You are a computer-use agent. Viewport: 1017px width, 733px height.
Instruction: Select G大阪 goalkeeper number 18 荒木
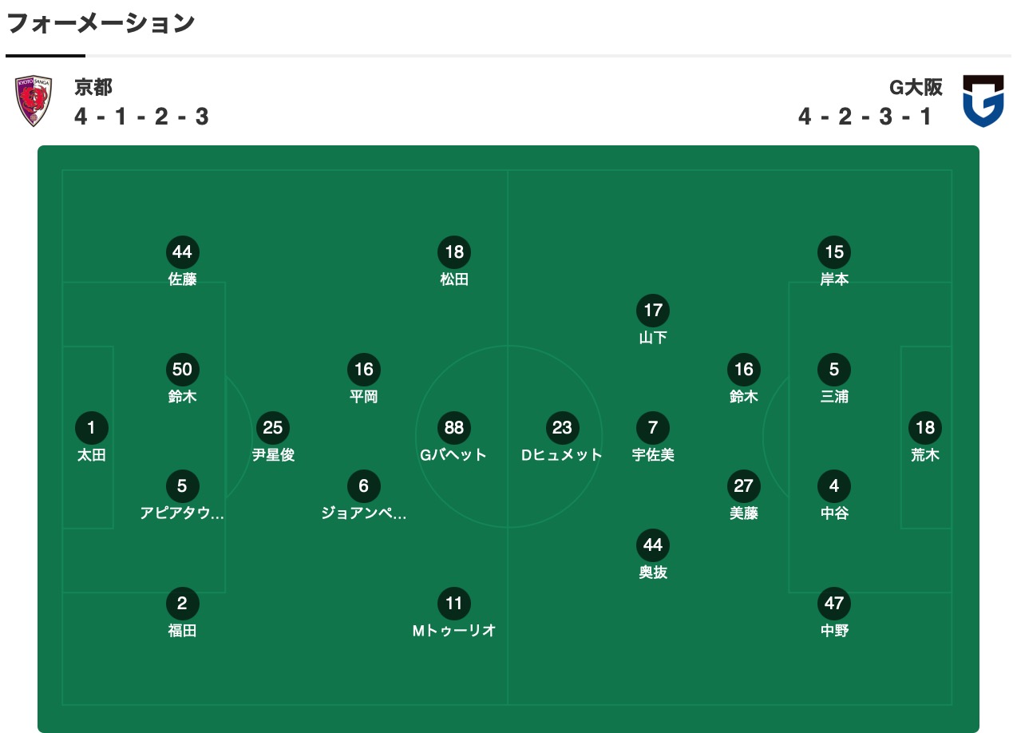click(x=925, y=428)
